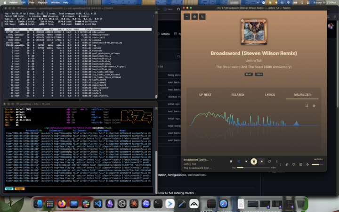Open the Window menu in the menu bar
The width and height of the screenshot is (339, 212).
(x=56, y=3)
